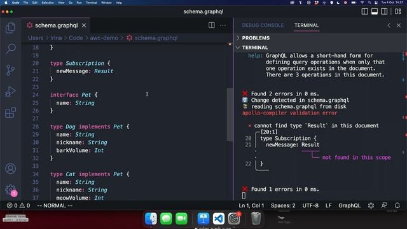The height and width of the screenshot is (229, 407).
Task: Split the editor right
Action: pyautogui.click(x=211, y=25)
